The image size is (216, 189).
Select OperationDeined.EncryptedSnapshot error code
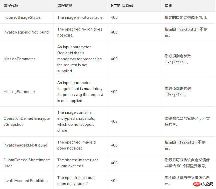point(27,121)
